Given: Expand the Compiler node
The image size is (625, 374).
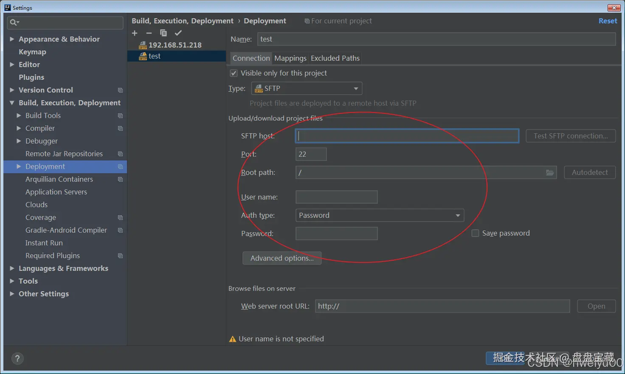Looking at the screenshot, I should 19,128.
